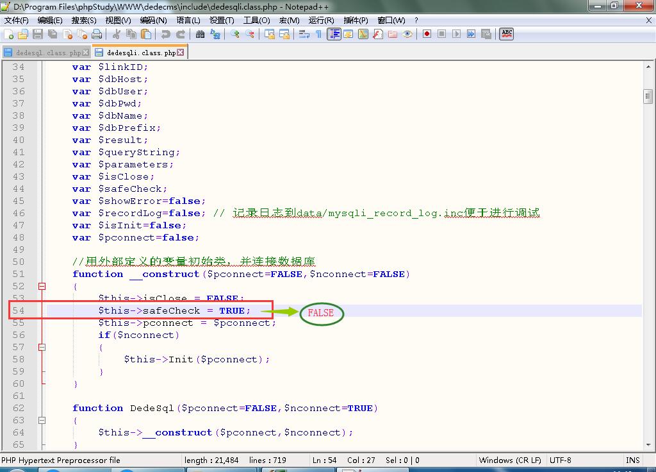Image resolution: width=656 pixels, height=472 pixels.
Task: Toggle word wrap in toolbar
Action: click(x=304, y=34)
